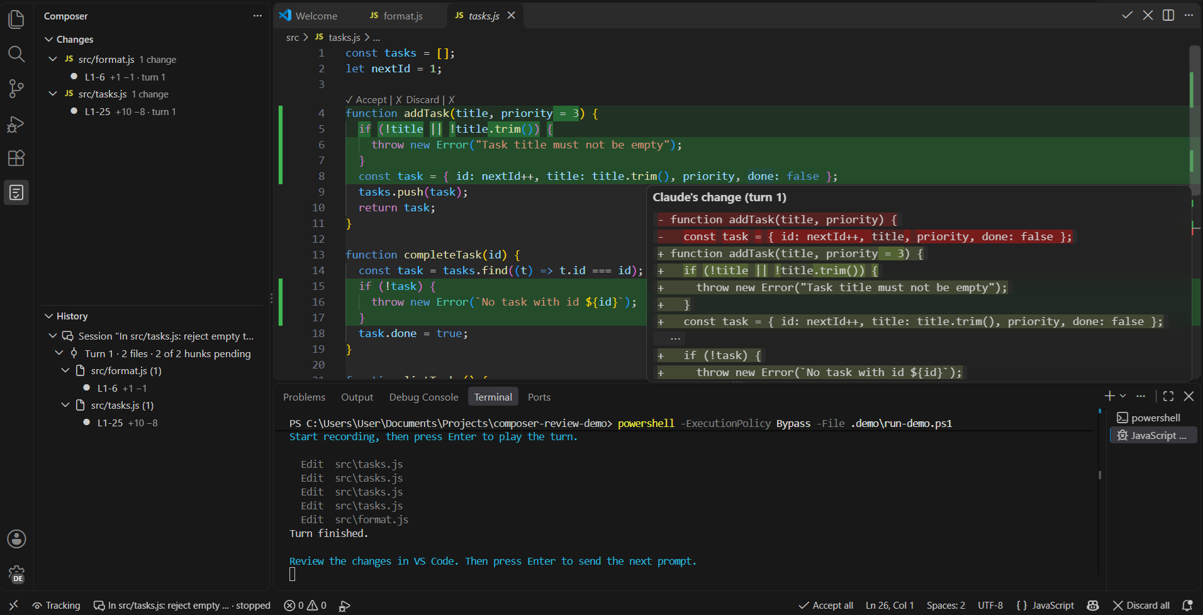The image size is (1203, 615).
Task: Open terminal panel more actions ellipsis
Action: tap(1141, 396)
